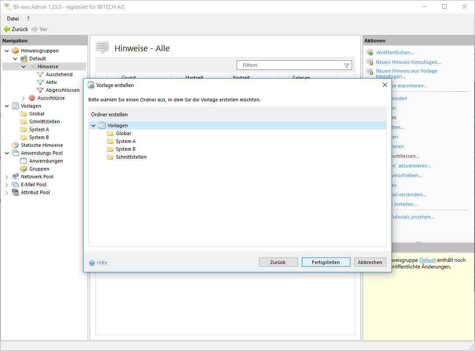Image resolution: width=475 pixels, height=351 pixels.
Task: Expand the Ausschlüsse tree node
Action: 24,98
